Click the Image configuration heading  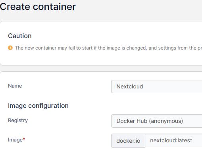tap(38, 105)
